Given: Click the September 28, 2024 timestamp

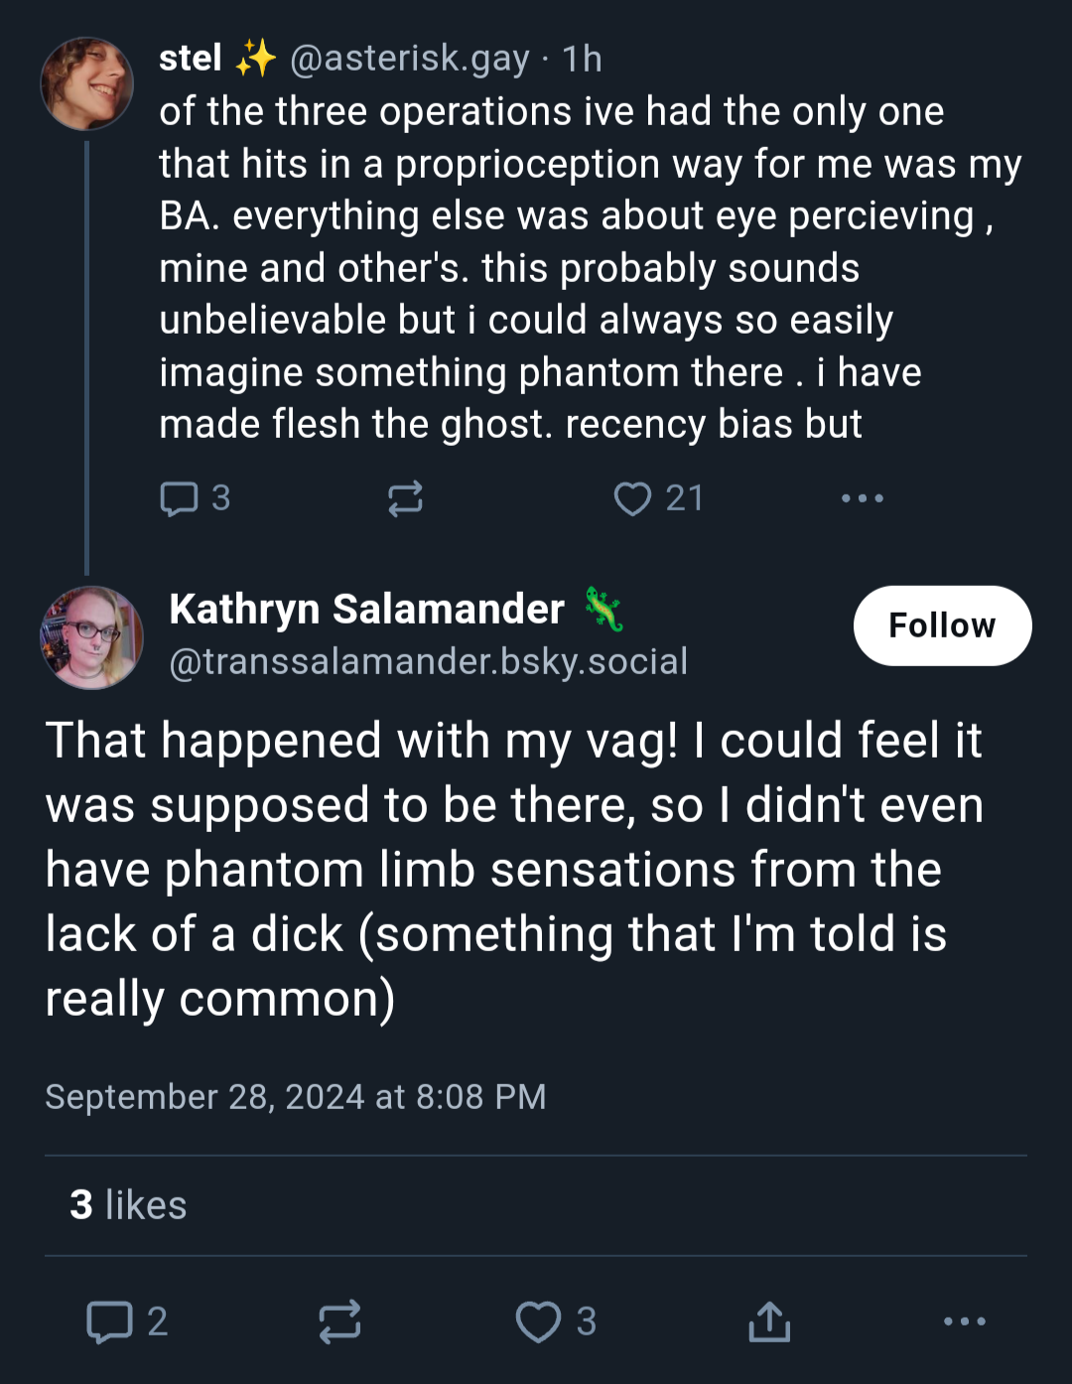Looking at the screenshot, I should [x=296, y=1097].
